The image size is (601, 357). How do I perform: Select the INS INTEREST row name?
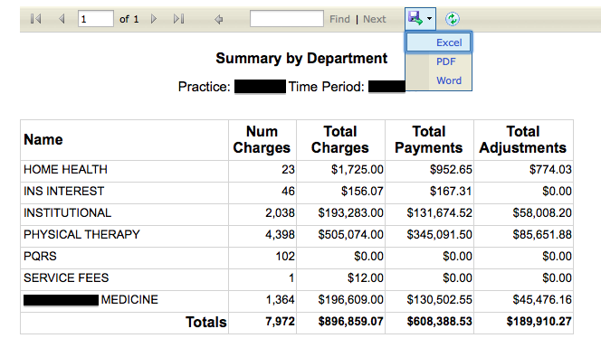(x=64, y=191)
